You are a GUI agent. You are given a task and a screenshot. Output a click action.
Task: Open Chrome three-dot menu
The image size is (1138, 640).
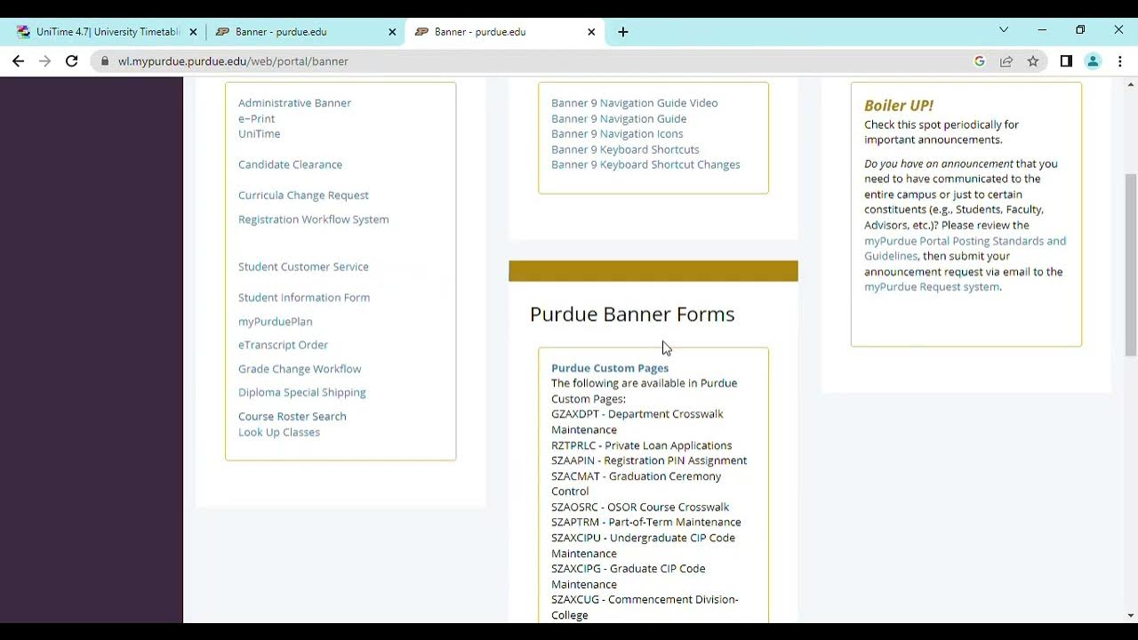1120,61
